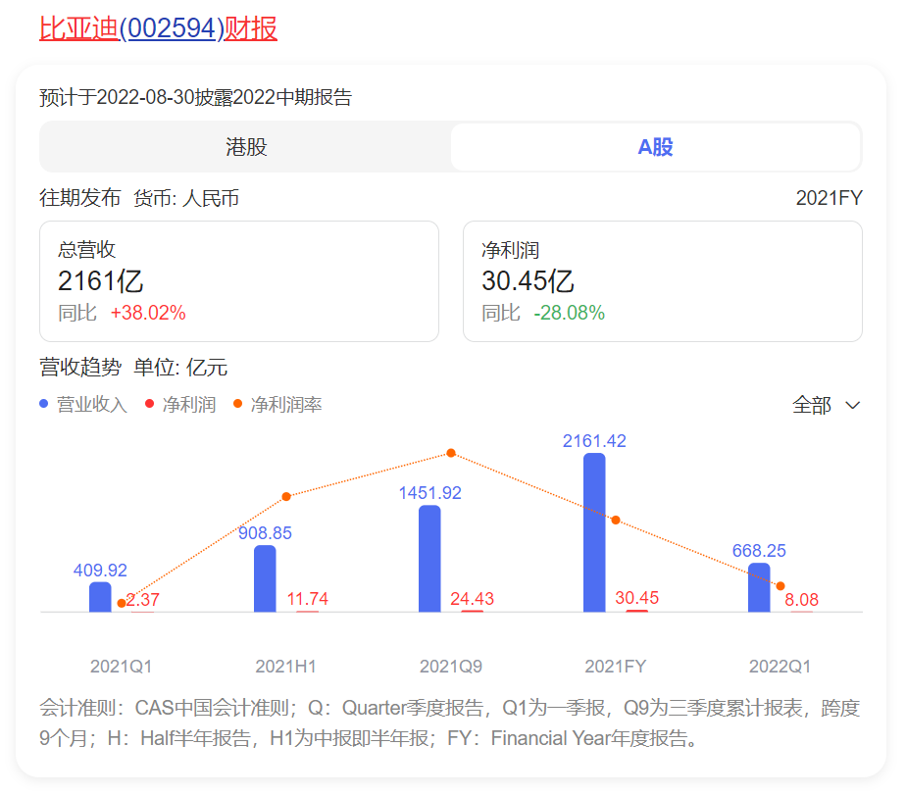Image resolution: width=906 pixels, height=796 pixels.
Task: Click the orange profit-rate point above 2021Q9
Action: click(451, 453)
